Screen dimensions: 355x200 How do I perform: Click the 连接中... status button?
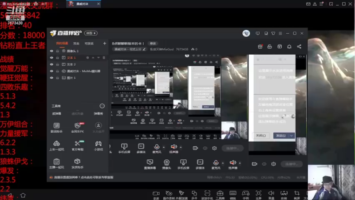[292, 164]
